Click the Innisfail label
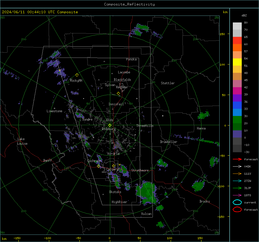This screenshot has width=259, height=242. tap(116, 104)
